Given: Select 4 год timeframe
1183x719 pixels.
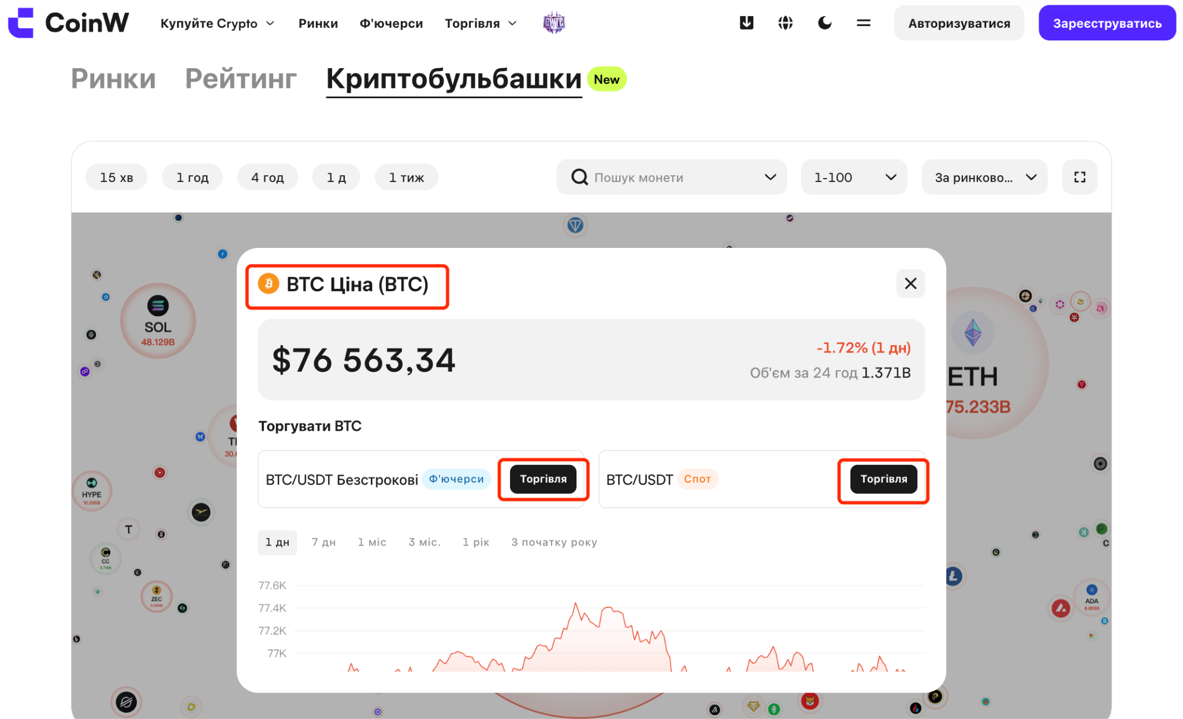Looking at the screenshot, I should [267, 177].
